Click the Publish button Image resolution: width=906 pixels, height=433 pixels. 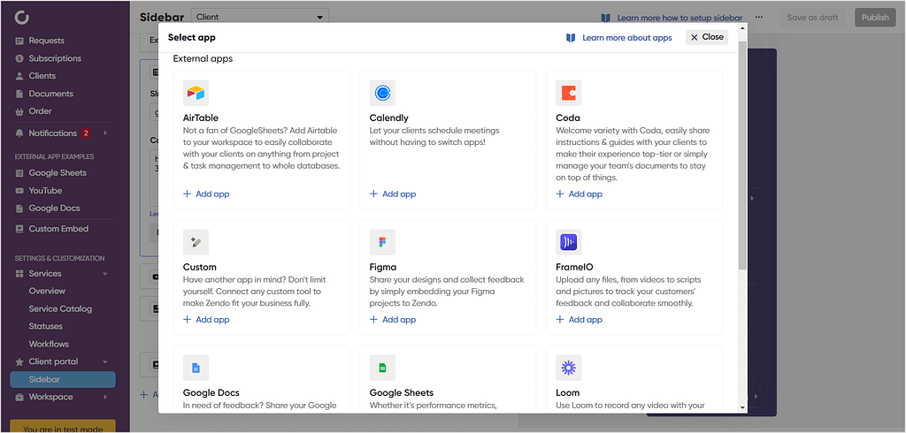[875, 18]
